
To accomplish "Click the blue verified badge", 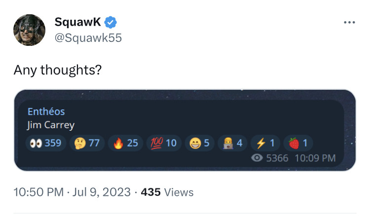I will pos(111,22).
